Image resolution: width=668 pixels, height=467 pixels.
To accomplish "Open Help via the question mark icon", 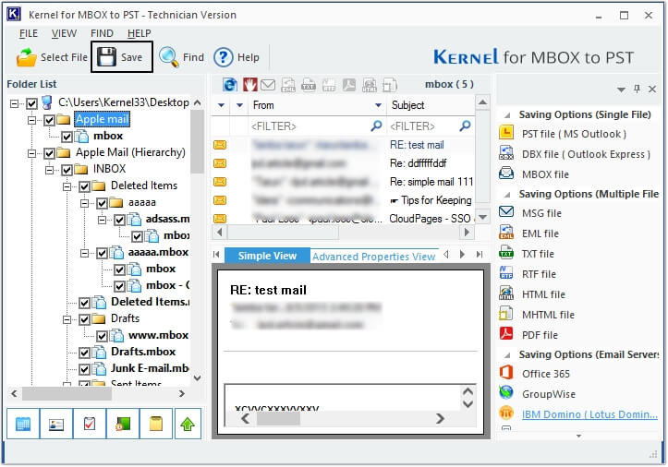I will coord(224,57).
